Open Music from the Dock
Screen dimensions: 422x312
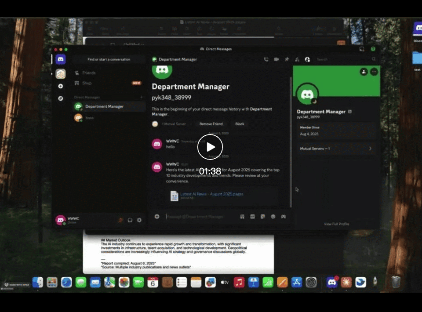239,283
